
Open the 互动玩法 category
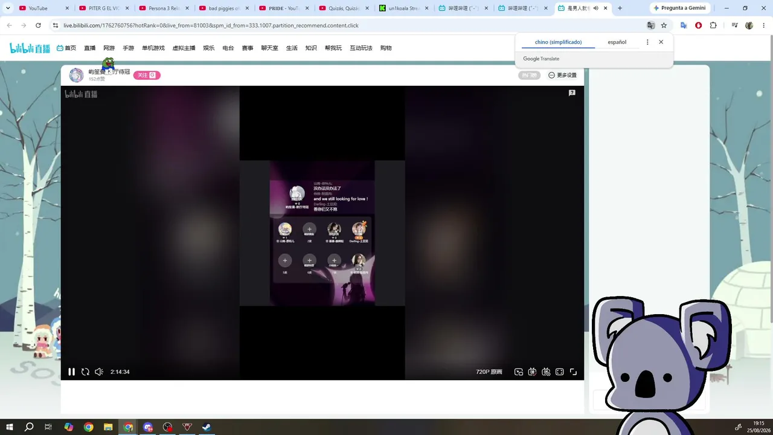[361, 48]
